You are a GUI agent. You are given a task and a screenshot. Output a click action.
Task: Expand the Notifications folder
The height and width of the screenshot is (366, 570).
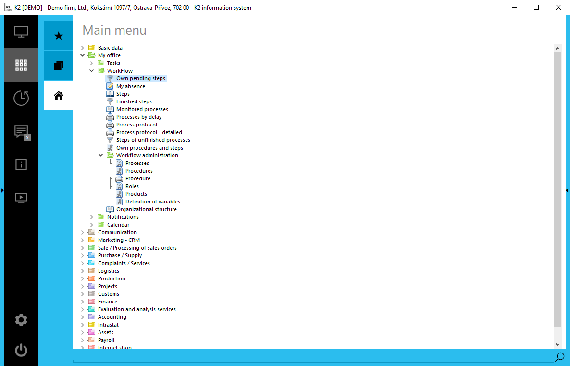pyautogui.click(x=92, y=217)
